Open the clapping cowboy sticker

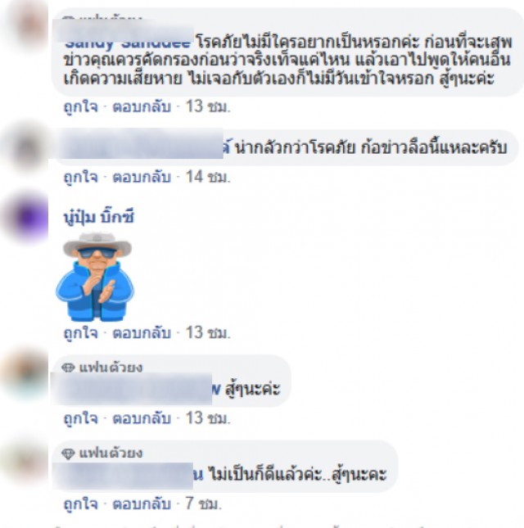[x=95, y=277]
